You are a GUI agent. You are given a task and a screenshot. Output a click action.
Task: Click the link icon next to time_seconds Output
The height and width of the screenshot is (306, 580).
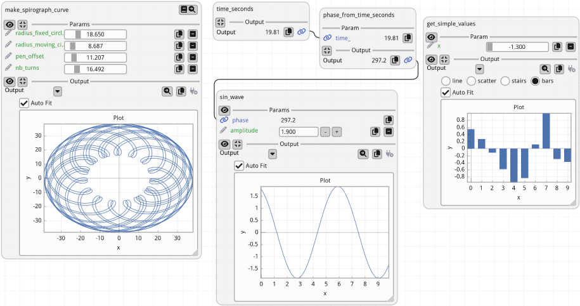pos(301,32)
